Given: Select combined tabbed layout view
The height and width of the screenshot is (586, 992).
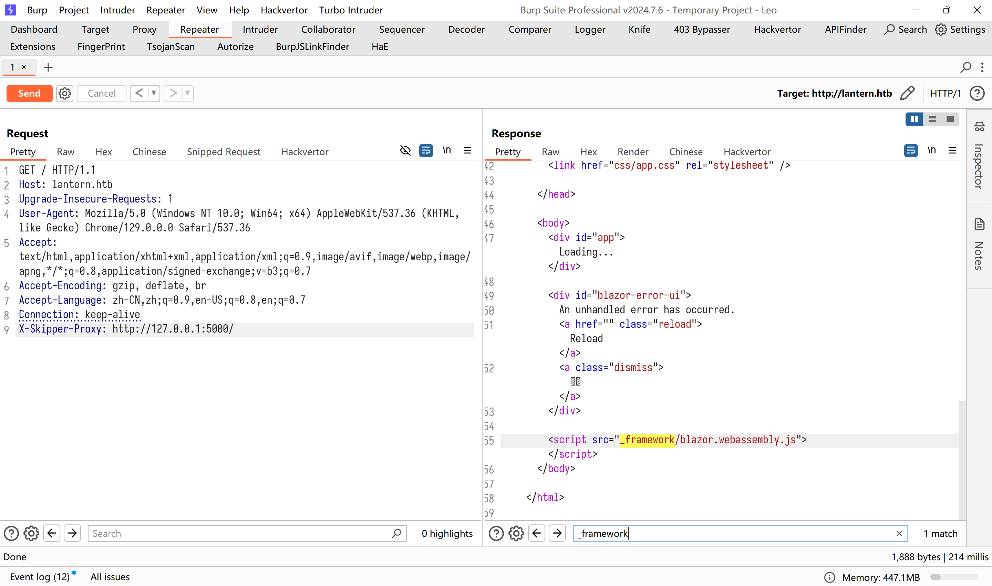Looking at the screenshot, I should pyautogui.click(x=950, y=119).
